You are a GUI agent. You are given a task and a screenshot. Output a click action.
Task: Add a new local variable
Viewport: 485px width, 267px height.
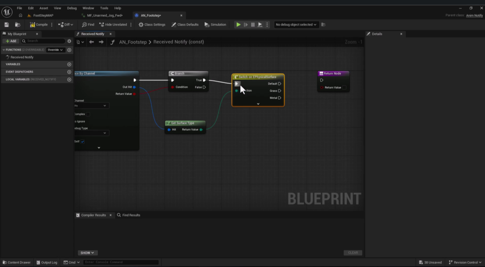pyautogui.click(x=69, y=79)
